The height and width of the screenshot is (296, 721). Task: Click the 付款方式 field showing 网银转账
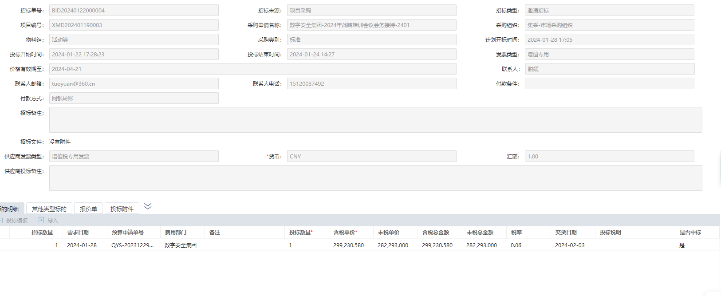134,98
